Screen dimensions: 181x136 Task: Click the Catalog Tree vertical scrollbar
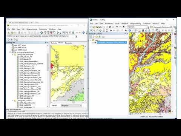pyautogui.click(x=48, y=62)
